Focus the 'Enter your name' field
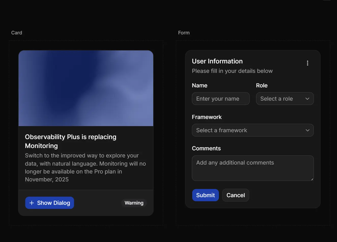The width and height of the screenshot is (337, 242). tap(220, 99)
